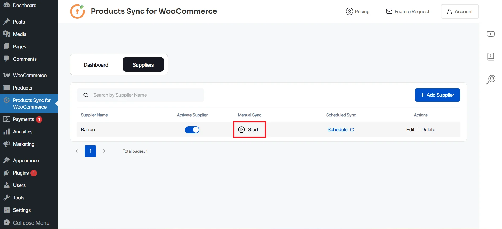Go to previous page with left chevron

pos(77,151)
